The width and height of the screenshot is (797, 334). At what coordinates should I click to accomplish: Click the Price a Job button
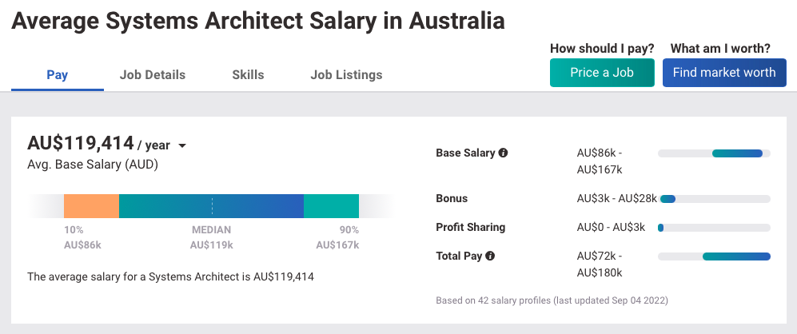[x=602, y=73]
